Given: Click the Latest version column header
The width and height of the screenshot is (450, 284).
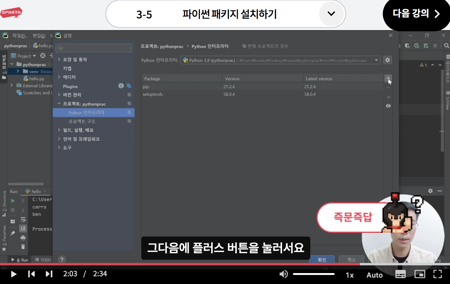Looking at the screenshot, I should click(x=343, y=79).
